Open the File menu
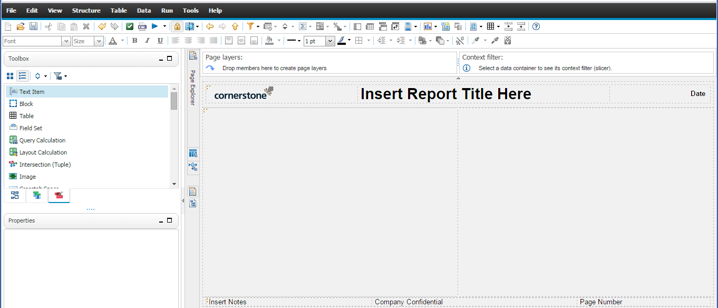The height and width of the screenshot is (308, 718). coord(11,11)
